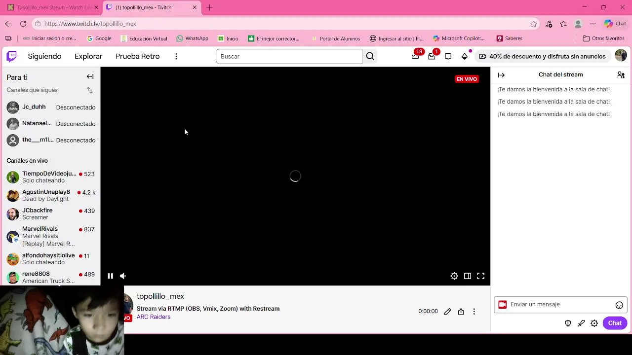Share the stream via share icon
This screenshot has height=355, width=632.
coord(461,312)
